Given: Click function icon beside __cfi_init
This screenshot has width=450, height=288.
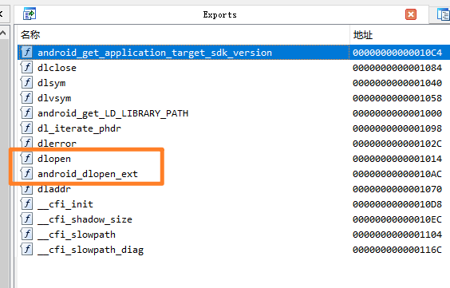Looking at the screenshot, I should click(x=26, y=203).
